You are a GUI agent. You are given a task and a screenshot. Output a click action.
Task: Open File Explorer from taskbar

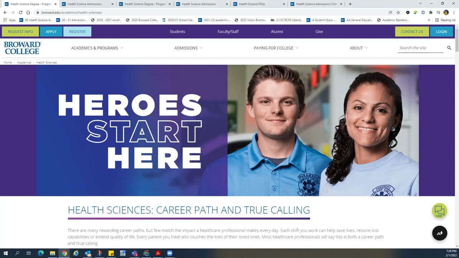tap(52, 253)
